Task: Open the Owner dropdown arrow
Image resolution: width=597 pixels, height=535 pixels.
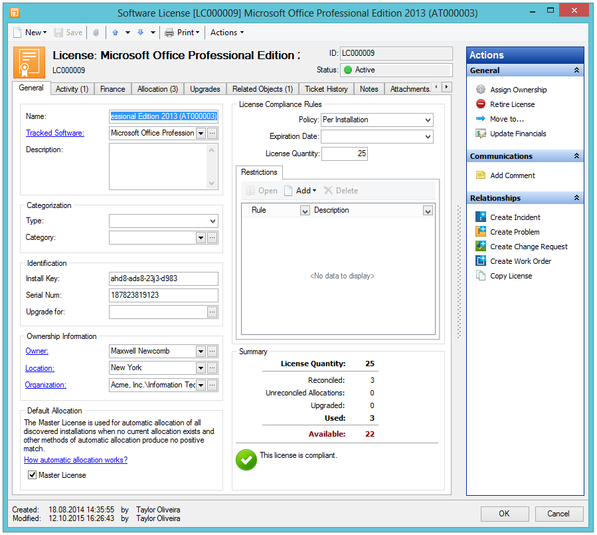Action: point(201,351)
